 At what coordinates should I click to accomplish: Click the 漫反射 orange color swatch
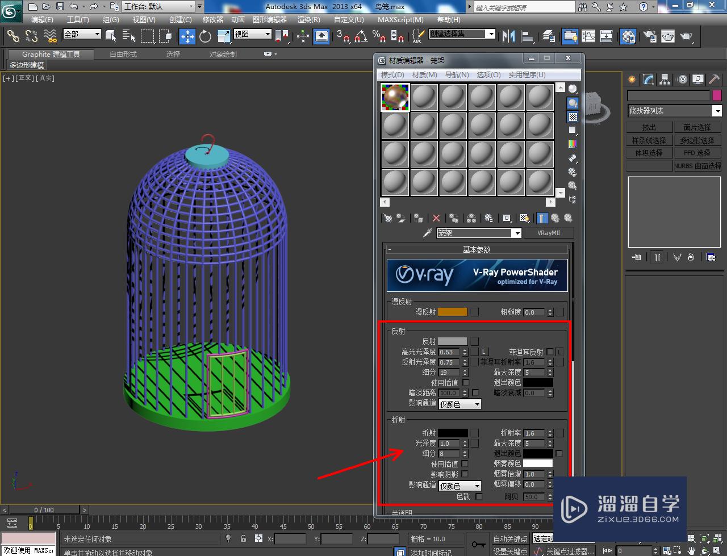pyautogui.click(x=453, y=312)
